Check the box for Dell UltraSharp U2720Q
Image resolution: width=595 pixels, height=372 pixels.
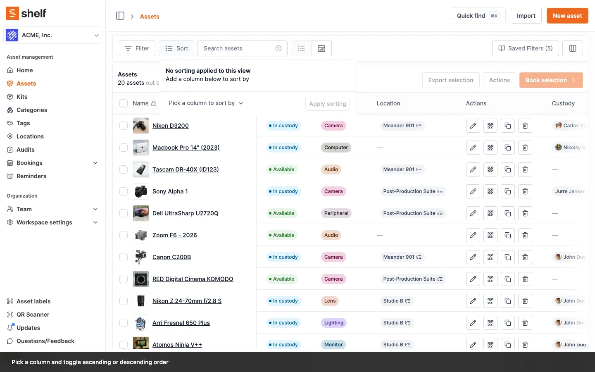(x=124, y=213)
